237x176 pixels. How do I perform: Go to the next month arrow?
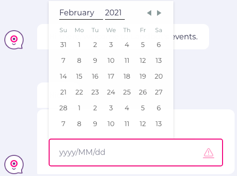[159, 13]
